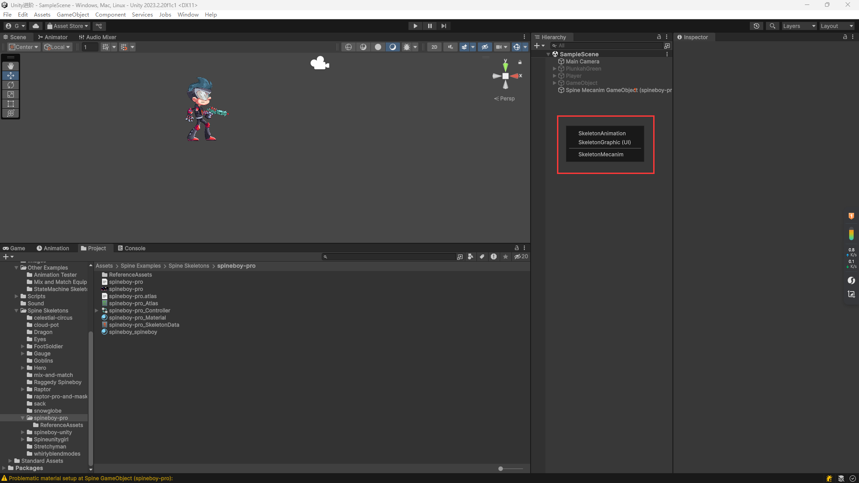Open Asset Store dropdown
This screenshot has width=859, height=483.
pyautogui.click(x=68, y=26)
